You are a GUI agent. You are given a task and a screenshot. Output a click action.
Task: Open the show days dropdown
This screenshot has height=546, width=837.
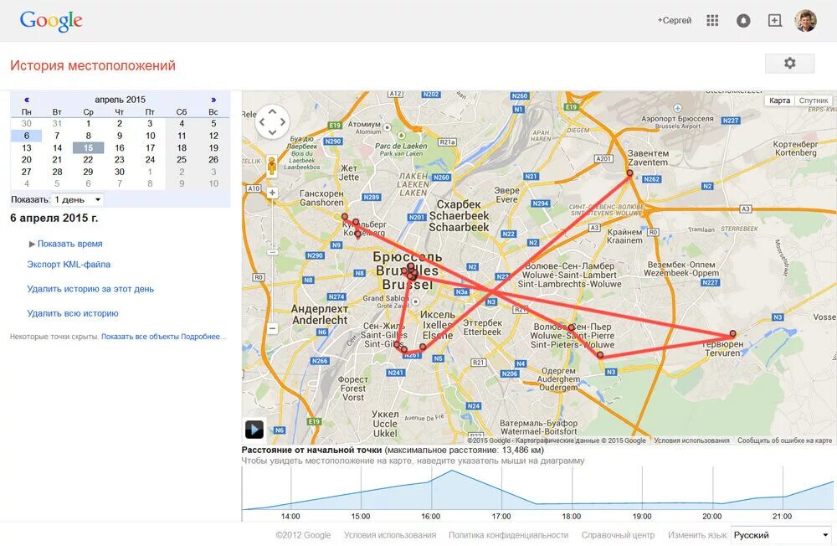point(78,199)
